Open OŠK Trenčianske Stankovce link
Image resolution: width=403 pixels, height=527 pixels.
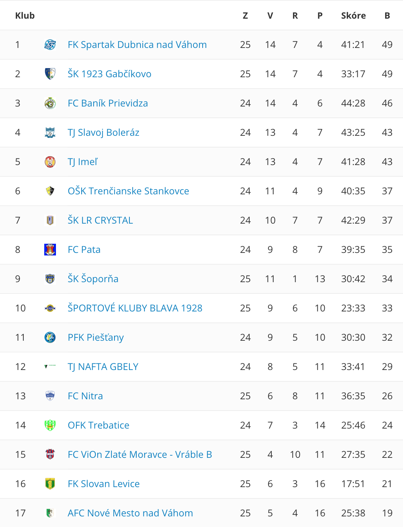[128, 191]
